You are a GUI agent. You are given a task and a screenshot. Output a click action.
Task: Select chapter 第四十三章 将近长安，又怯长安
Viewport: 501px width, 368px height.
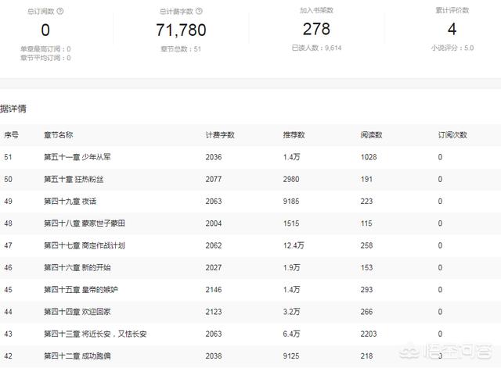[96, 334]
